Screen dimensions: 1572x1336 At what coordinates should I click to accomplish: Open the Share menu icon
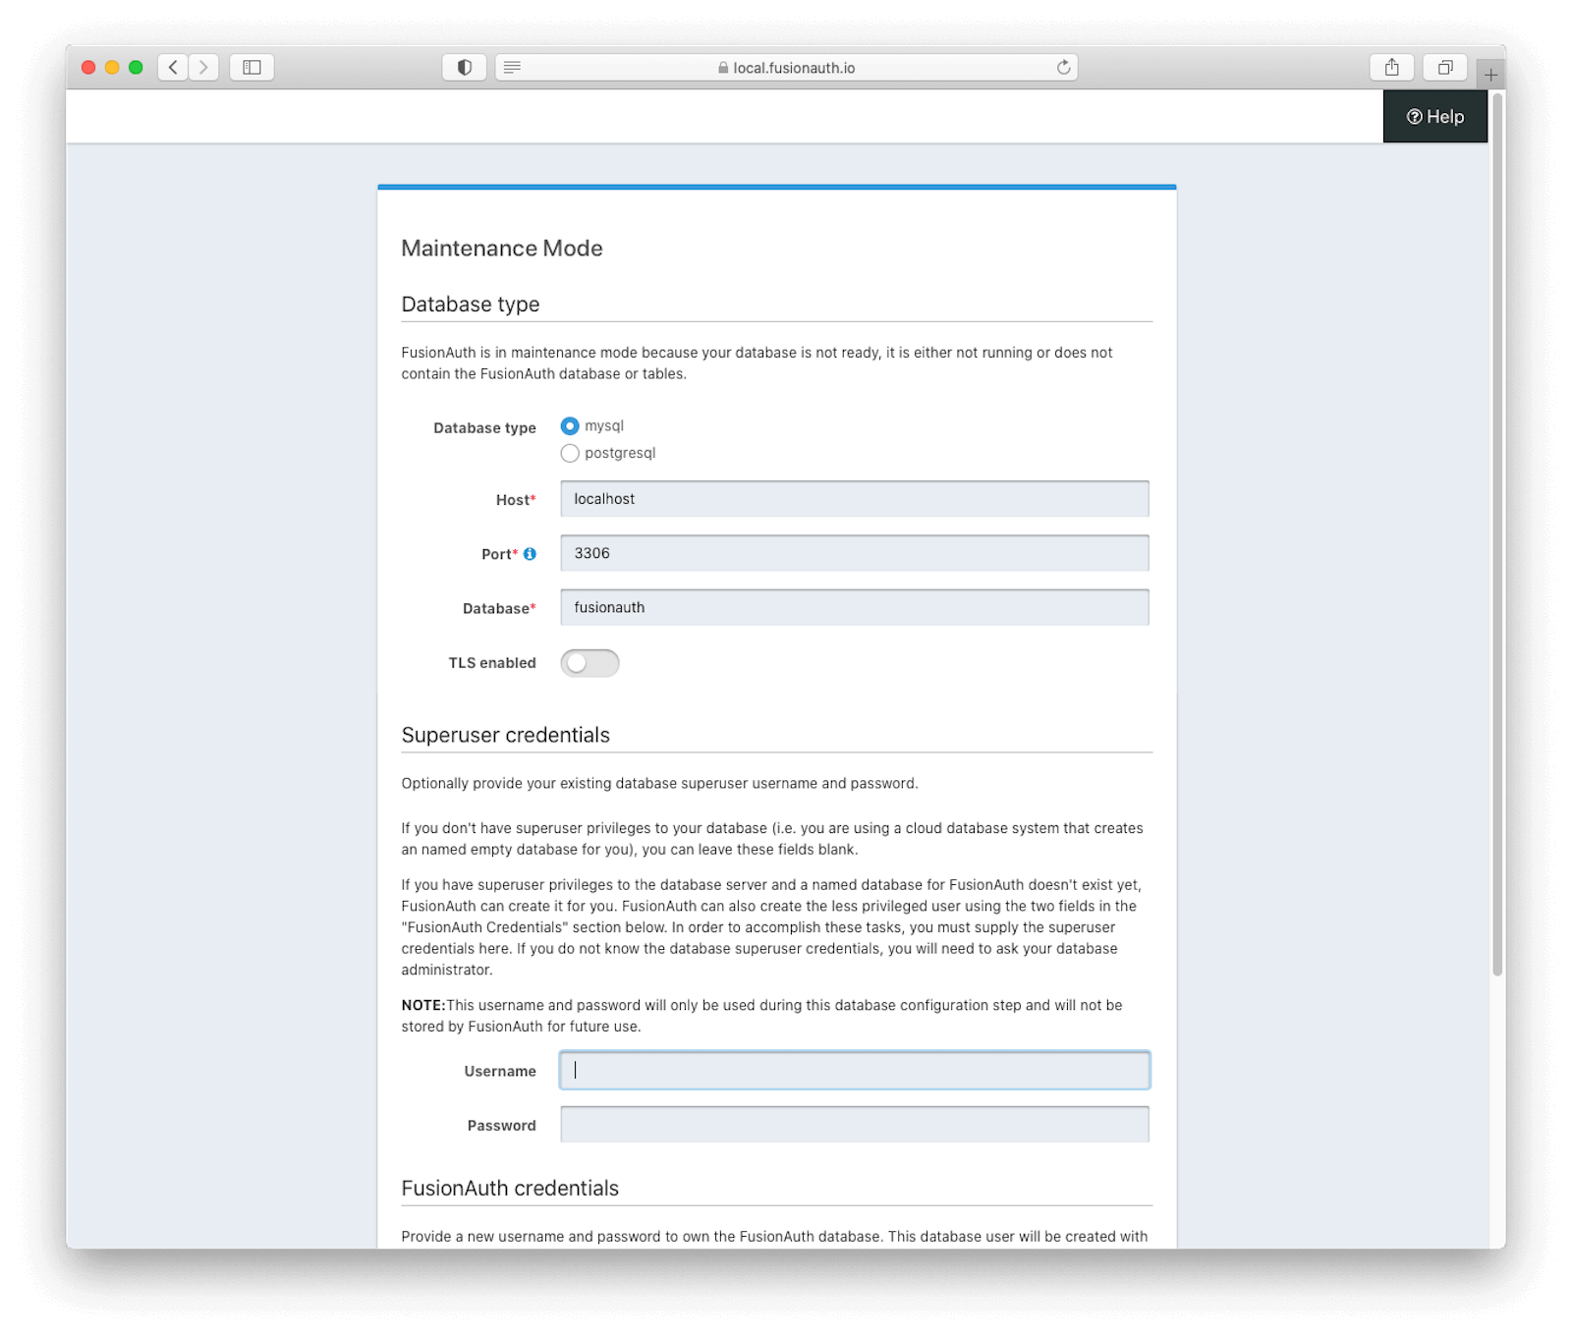coord(1391,67)
